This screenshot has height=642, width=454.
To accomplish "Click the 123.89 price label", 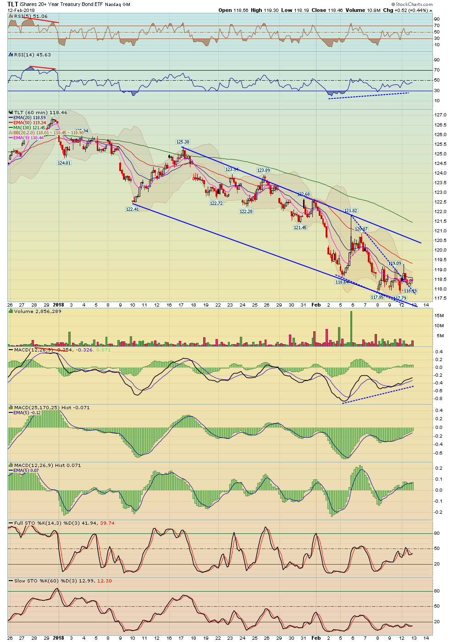I will pyautogui.click(x=263, y=170).
